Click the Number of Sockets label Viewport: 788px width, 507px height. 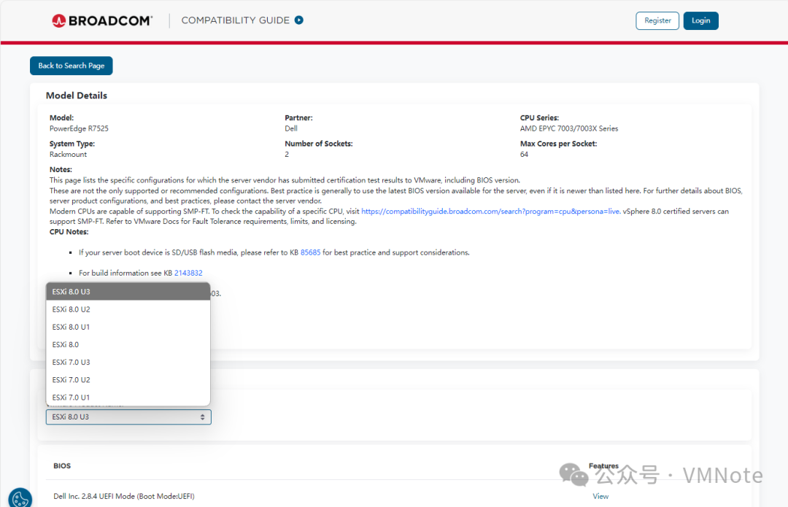click(319, 144)
